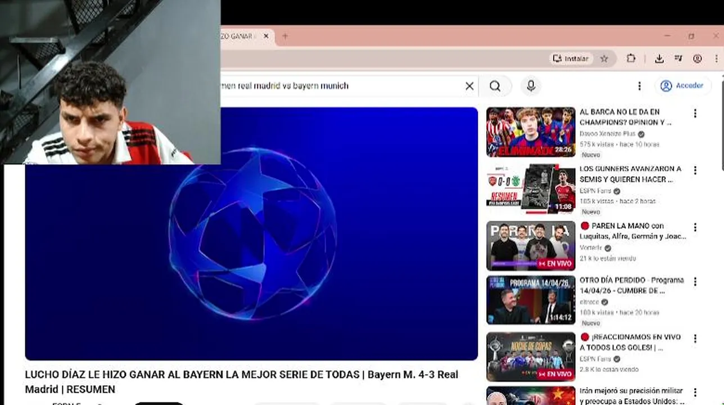Clear the YouTube search box text
Screen dimensions: 724x405
469,86
